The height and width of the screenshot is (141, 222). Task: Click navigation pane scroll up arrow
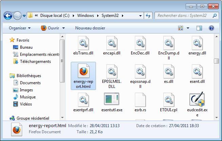(62, 37)
